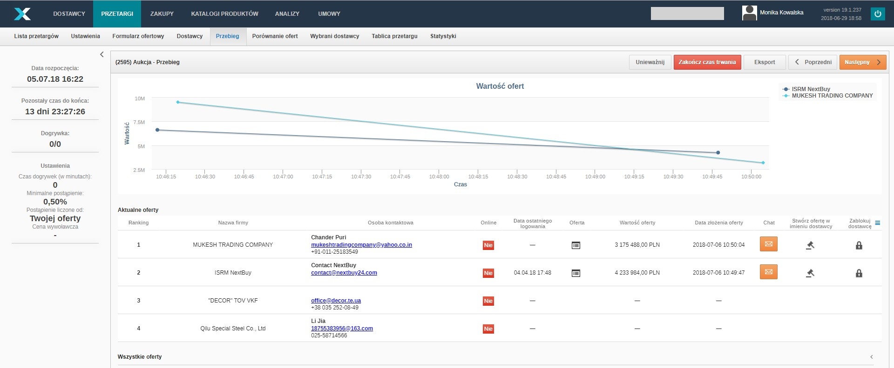Viewport: 894px width, 368px height.
Task: Open the ZAKUPY main menu
Action: [x=162, y=14]
